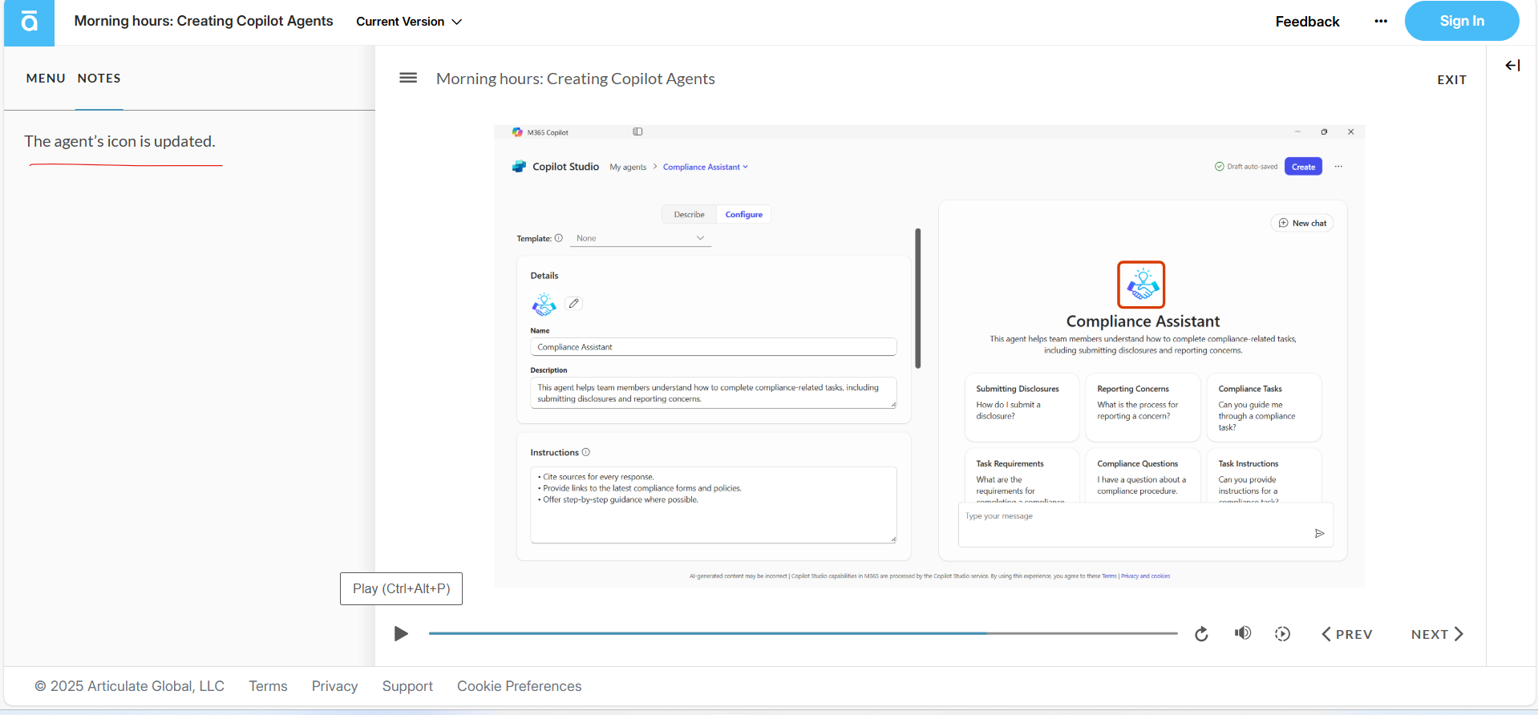1538x715 pixels.
Task: Switch to the MENU tab
Action: [x=46, y=78]
